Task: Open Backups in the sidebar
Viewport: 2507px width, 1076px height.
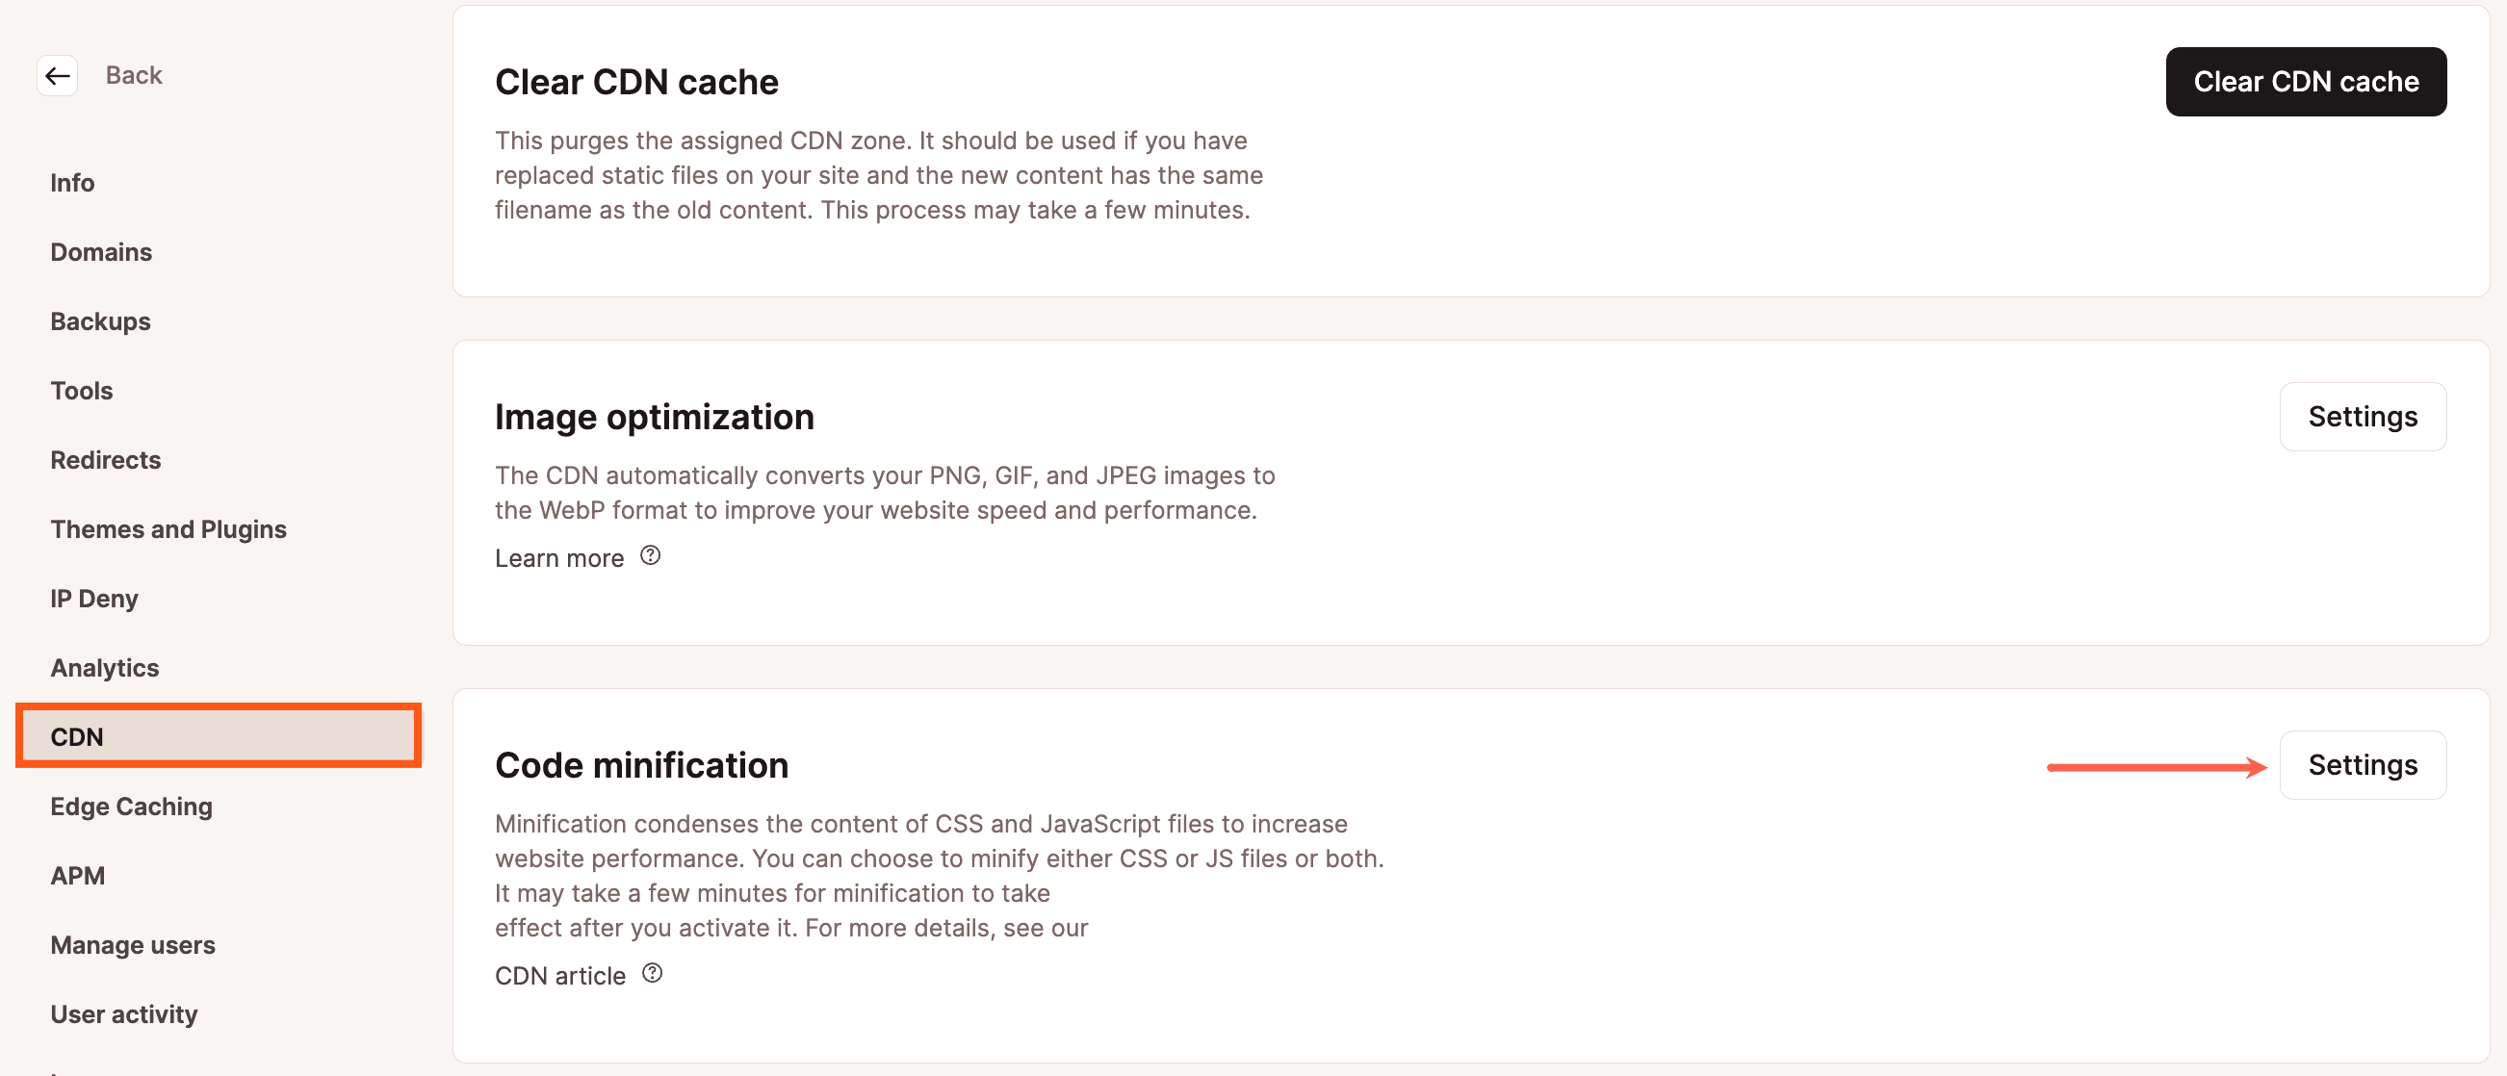Action: pyautogui.click(x=100, y=321)
